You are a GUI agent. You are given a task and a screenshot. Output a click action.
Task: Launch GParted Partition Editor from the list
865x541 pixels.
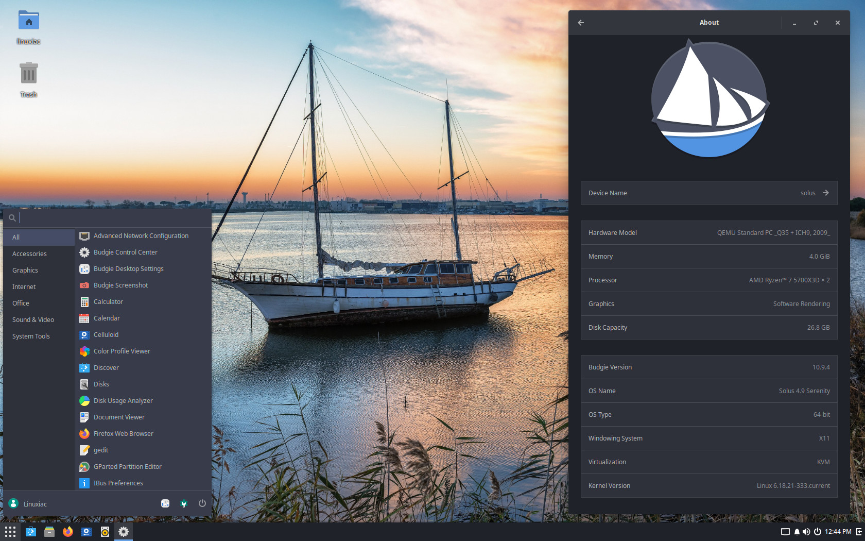click(127, 466)
